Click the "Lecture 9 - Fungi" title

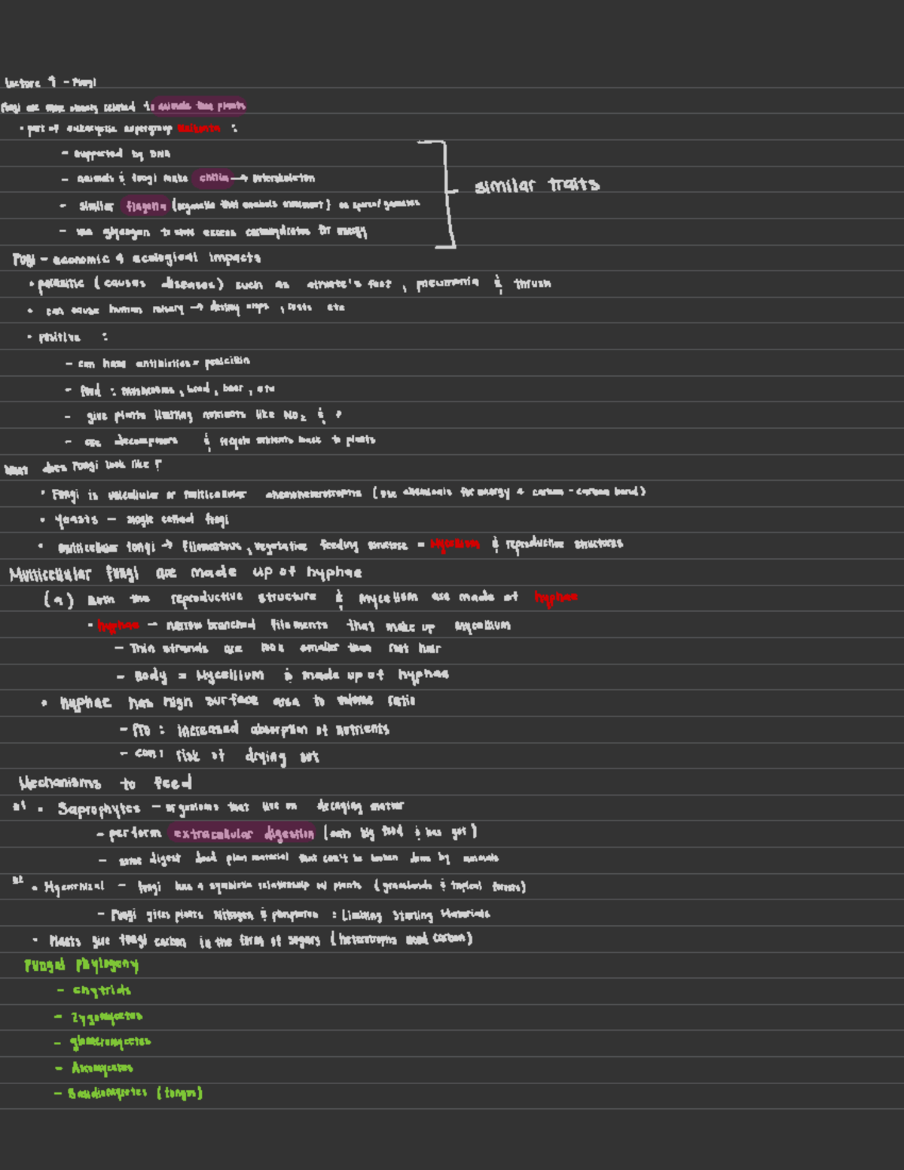tap(50, 82)
